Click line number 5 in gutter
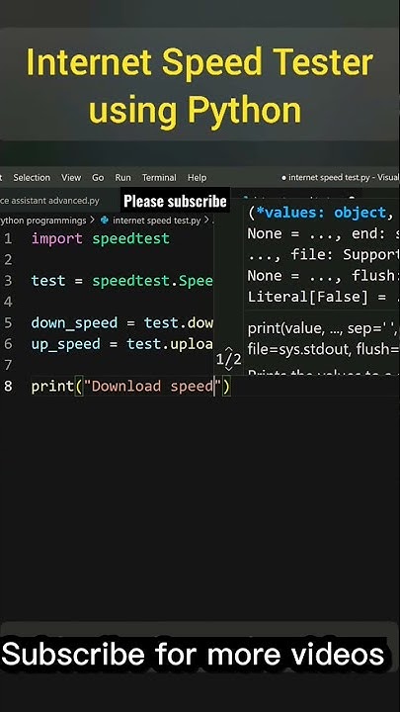The height and width of the screenshot is (712, 400). 8,322
